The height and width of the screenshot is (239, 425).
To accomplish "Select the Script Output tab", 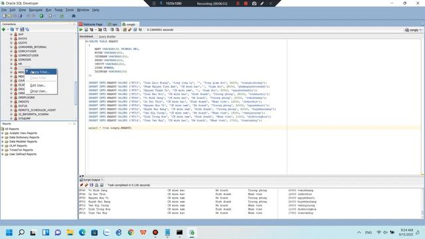I will (92, 180).
